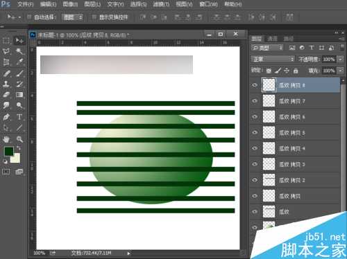Expand the opacity 100% dropdown arrow
The height and width of the screenshot is (259, 347).
point(341,59)
